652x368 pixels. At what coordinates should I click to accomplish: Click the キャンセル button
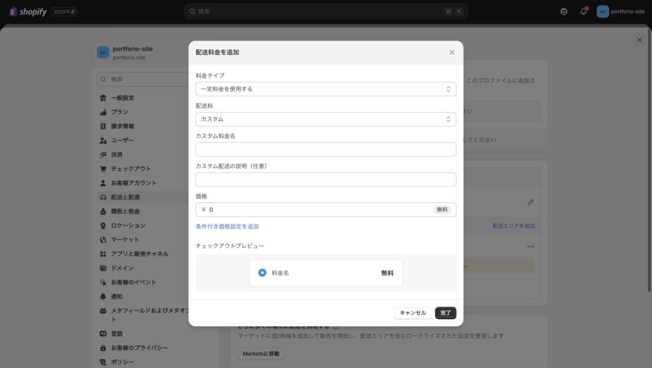click(413, 313)
